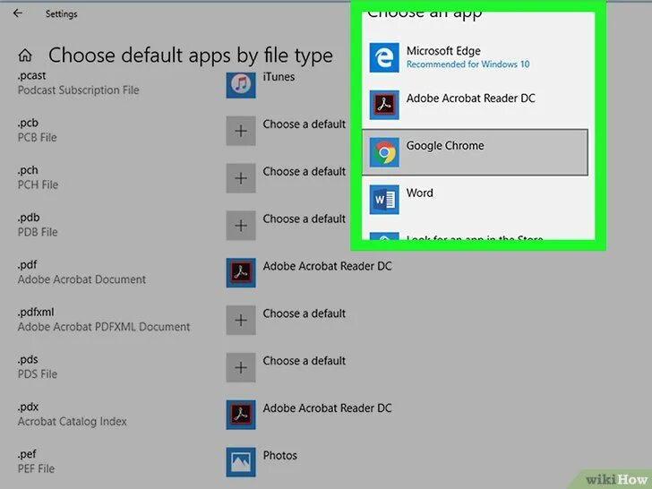Click 'Choose a default' for .pdfxml
The width and height of the screenshot is (652, 489).
coord(304,313)
